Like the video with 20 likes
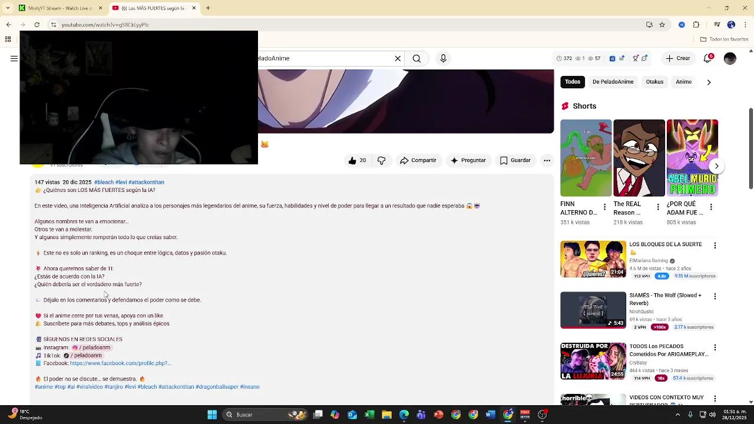The height and width of the screenshot is (424, 754). pos(358,160)
